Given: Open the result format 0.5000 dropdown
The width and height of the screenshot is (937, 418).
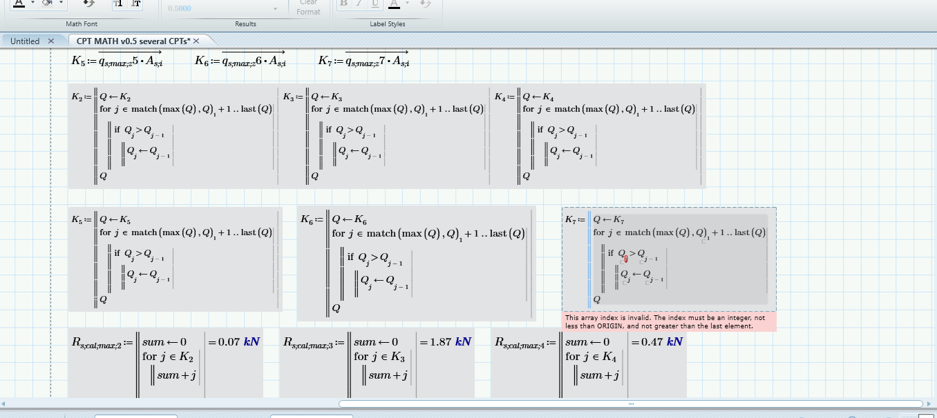Looking at the screenshot, I should (275, 9).
